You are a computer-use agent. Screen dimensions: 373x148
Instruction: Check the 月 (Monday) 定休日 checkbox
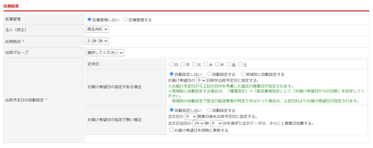[183, 64]
